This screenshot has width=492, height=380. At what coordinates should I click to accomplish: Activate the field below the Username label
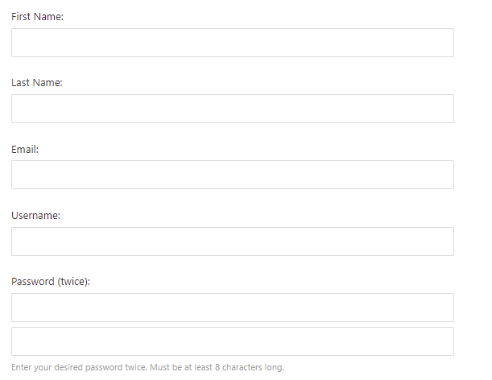point(232,242)
